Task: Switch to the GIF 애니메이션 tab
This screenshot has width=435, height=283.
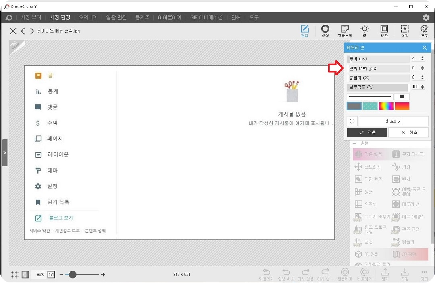Action: tap(206, 17)
